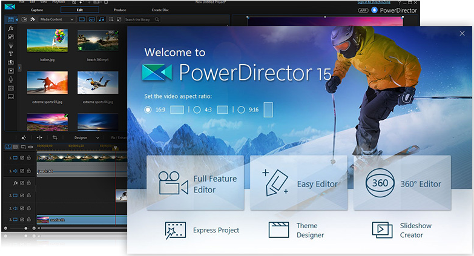Viewport: 474px width, 256px height.
Task: Switch to timeline view mode button
Action: pos(8,147)
